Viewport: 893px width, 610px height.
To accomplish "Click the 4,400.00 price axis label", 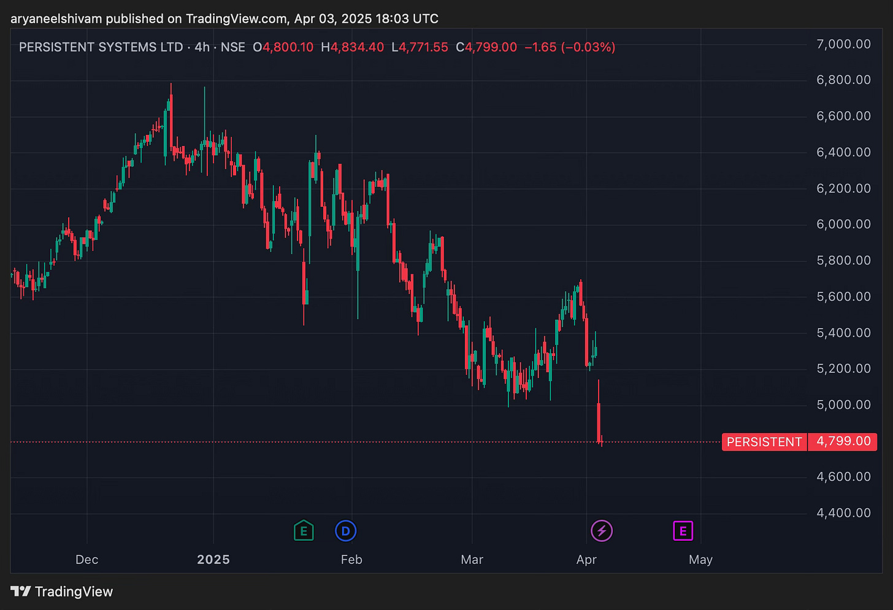I will pos(843,512).
